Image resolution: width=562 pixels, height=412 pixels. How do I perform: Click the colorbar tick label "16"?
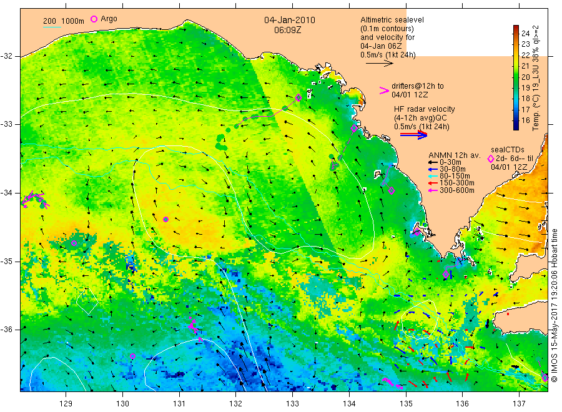(x=525, y=120)
